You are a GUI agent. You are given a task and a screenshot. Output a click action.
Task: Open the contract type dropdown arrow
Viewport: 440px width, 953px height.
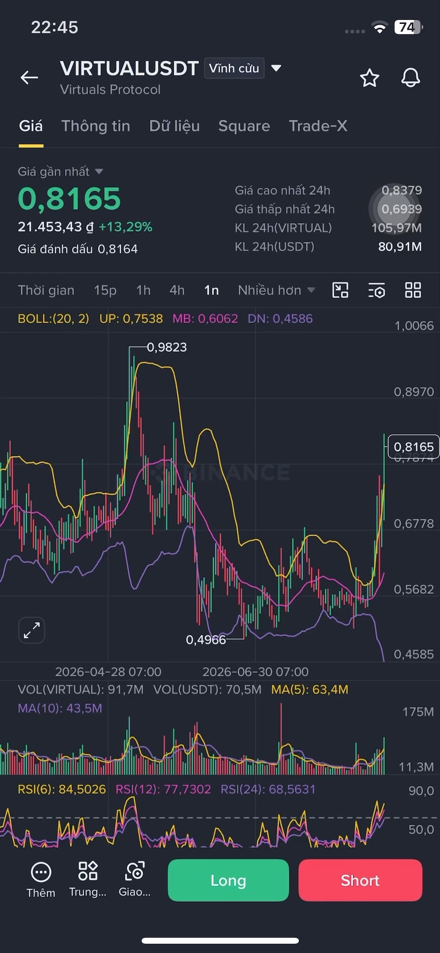(277, 68)
